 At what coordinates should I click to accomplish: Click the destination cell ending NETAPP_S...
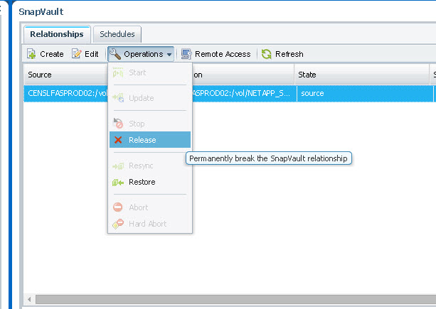(x=244, y=93)
